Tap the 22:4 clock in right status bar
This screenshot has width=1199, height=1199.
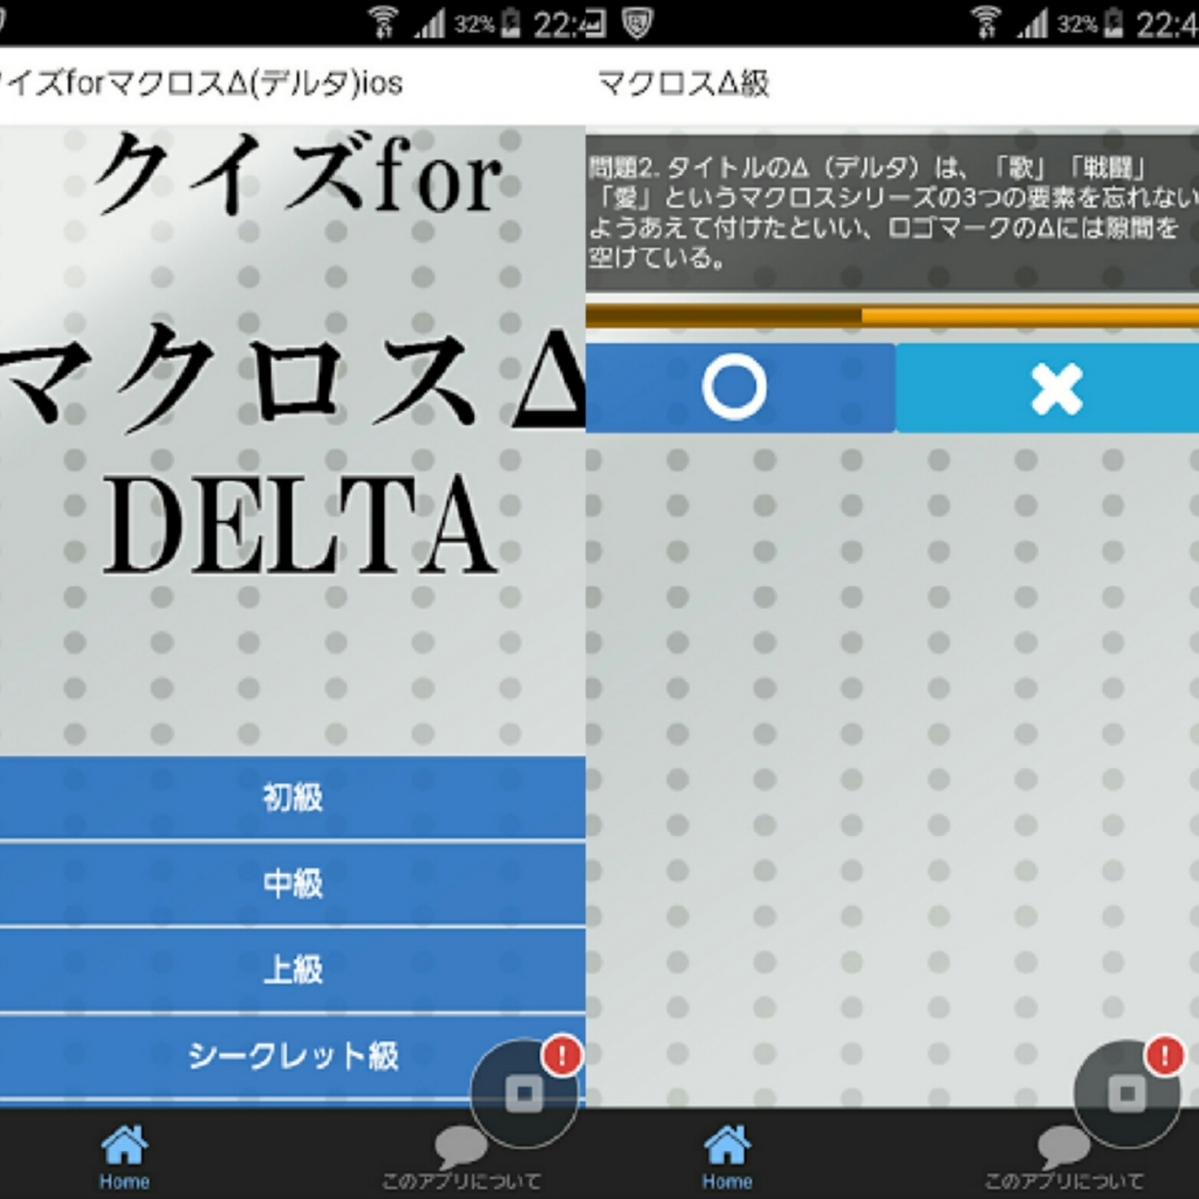[1166, 24]
